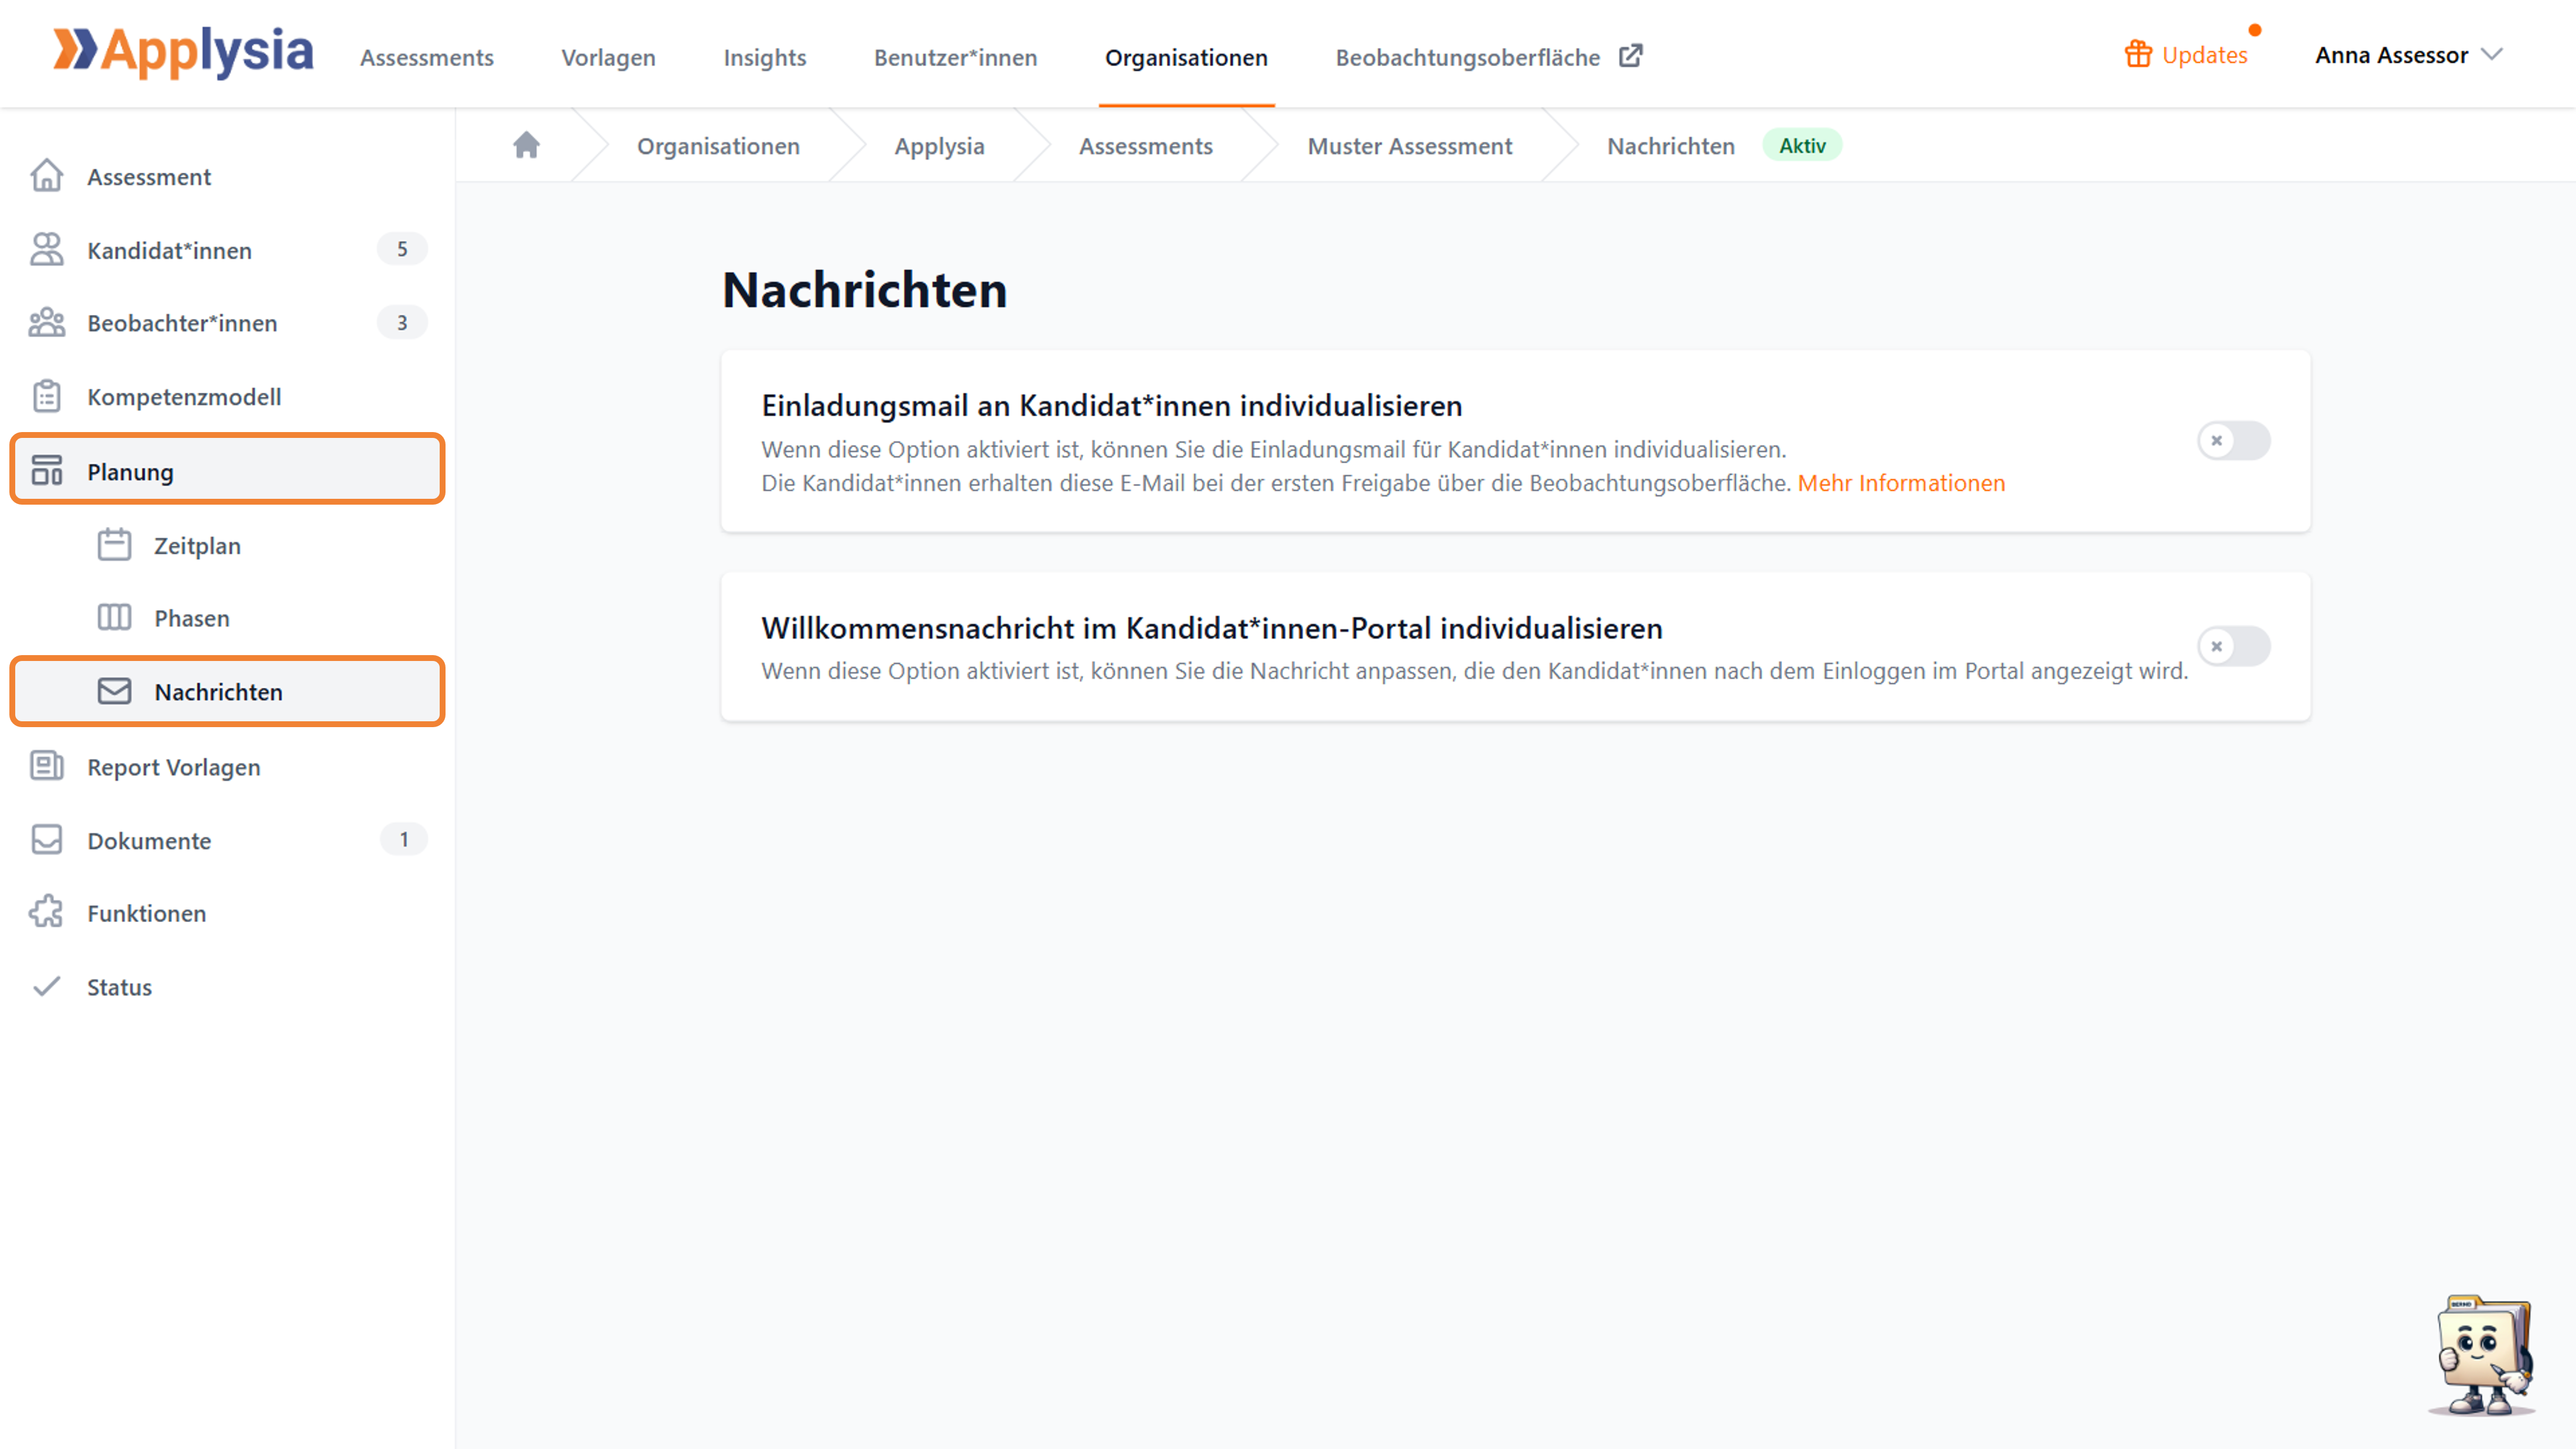
Task: Select Report Vorlagen label in the sidebar
Action: coord(173,767)
